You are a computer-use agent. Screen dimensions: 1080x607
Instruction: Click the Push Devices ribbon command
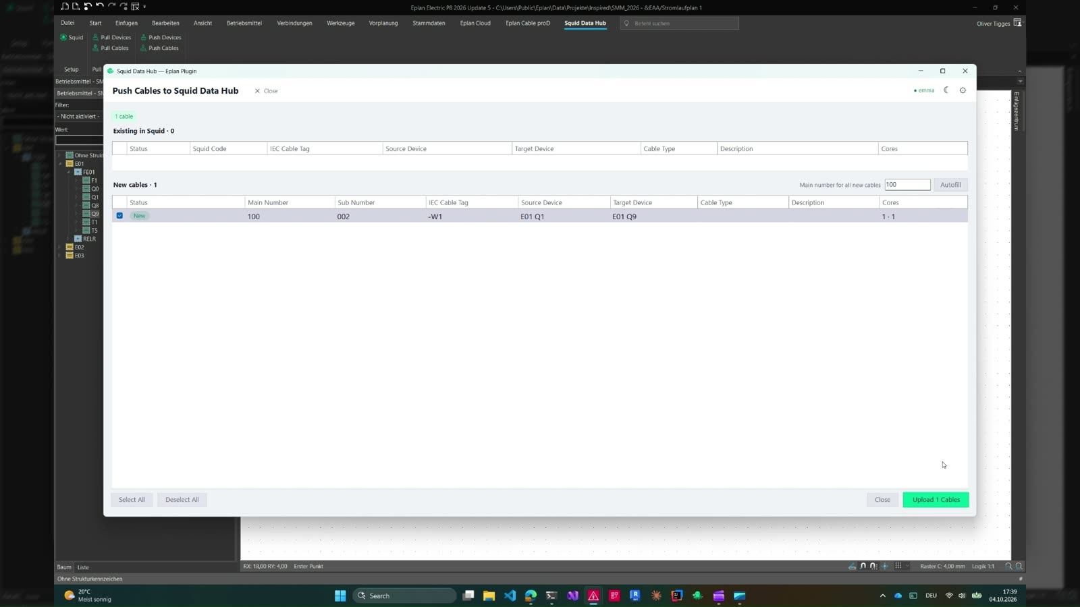point(161,38)
